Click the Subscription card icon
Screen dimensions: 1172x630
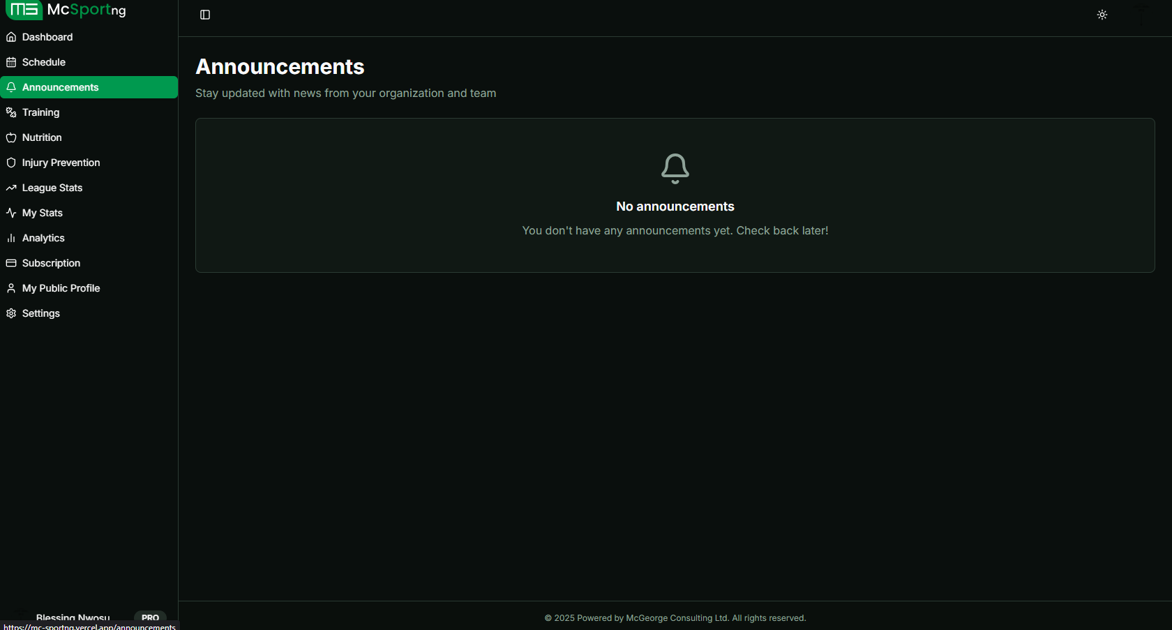pos(11,263)
